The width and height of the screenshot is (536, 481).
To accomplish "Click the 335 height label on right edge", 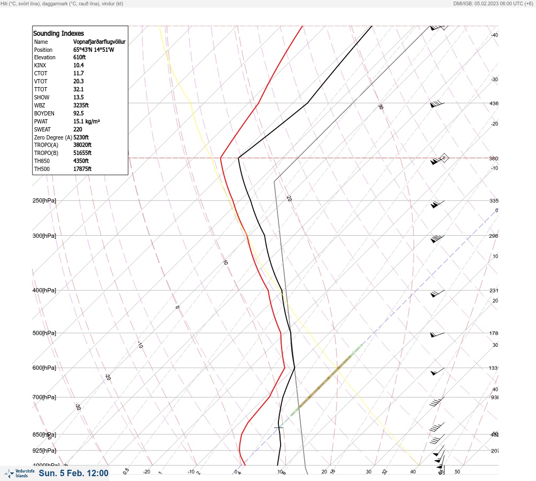I will click(494, 200).
